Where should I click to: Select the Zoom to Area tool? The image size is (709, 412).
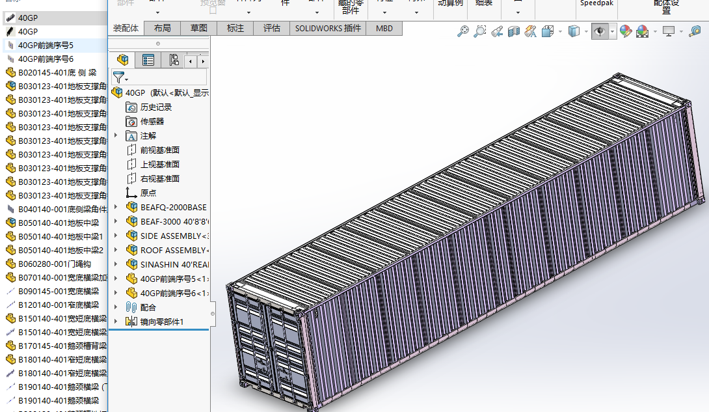pyautogui.click(x=480, y=31)
